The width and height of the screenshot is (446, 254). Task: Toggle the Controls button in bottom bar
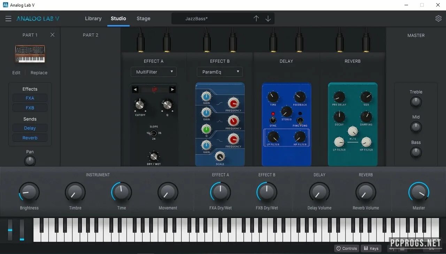pos(346,248)
